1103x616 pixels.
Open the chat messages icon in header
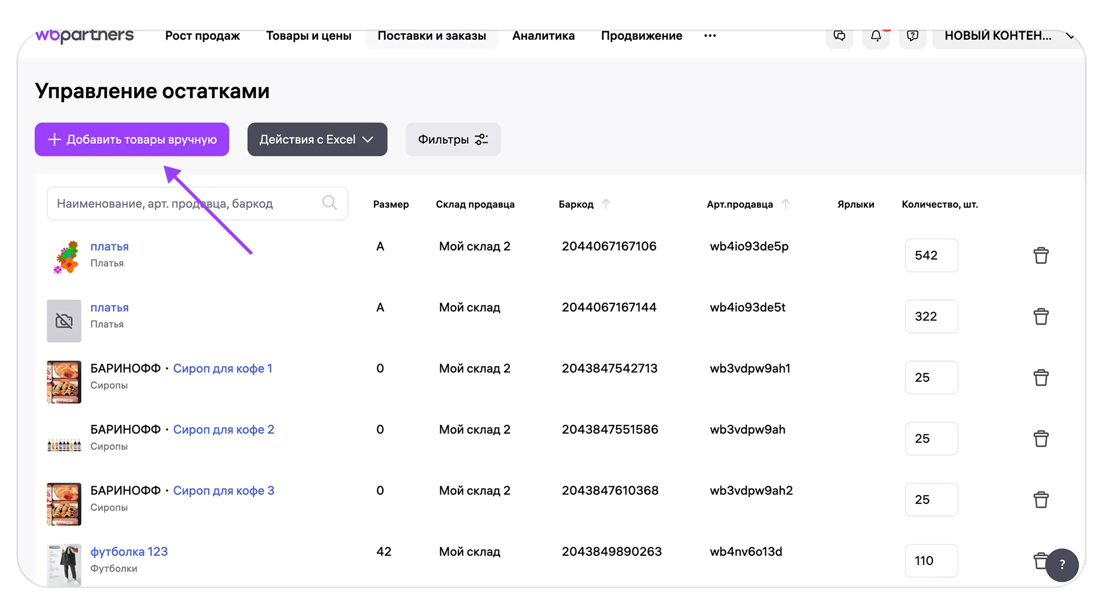click(839, 36)
